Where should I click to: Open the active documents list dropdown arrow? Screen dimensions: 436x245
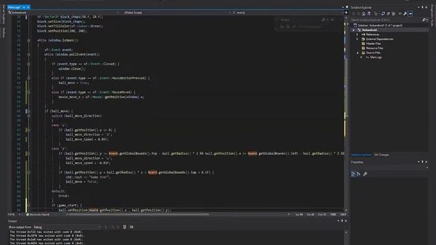343,7
